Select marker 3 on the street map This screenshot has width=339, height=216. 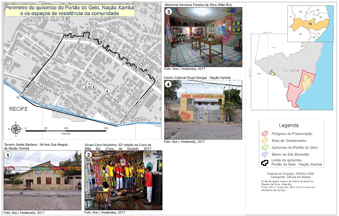[86, 87]
